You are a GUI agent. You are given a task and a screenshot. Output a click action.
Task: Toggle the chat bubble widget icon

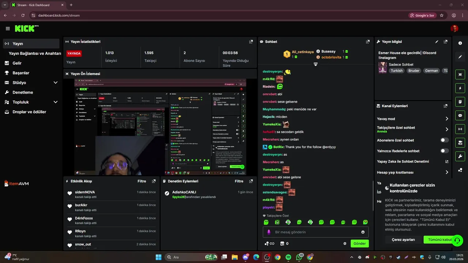tap(460, 115)
